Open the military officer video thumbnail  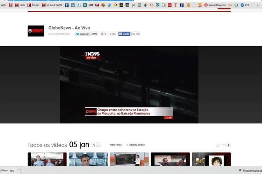click(x=47, y=159)
